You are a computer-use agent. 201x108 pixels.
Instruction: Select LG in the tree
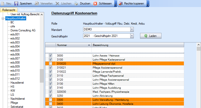click(12, 95)
